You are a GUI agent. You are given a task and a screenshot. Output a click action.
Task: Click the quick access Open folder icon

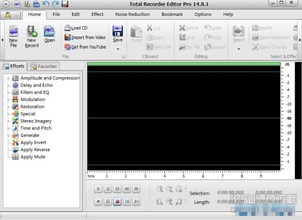(x=36, y=4)
